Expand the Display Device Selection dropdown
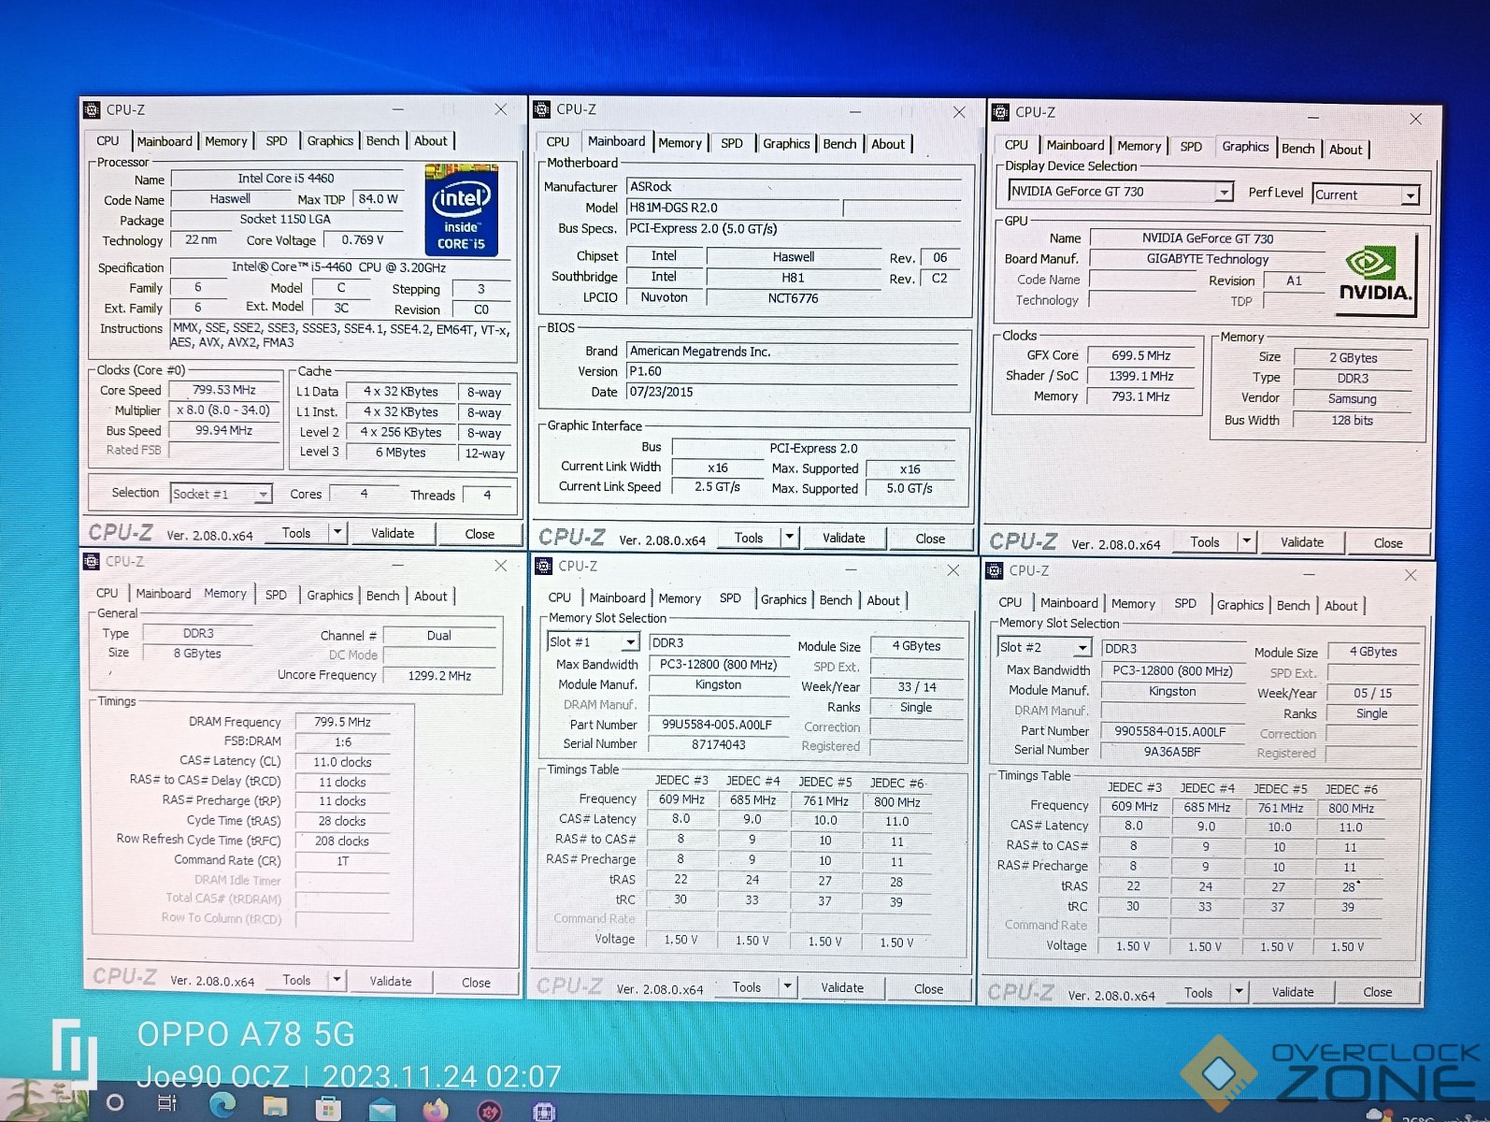1490x1122 pixels. pos(1224,192)
